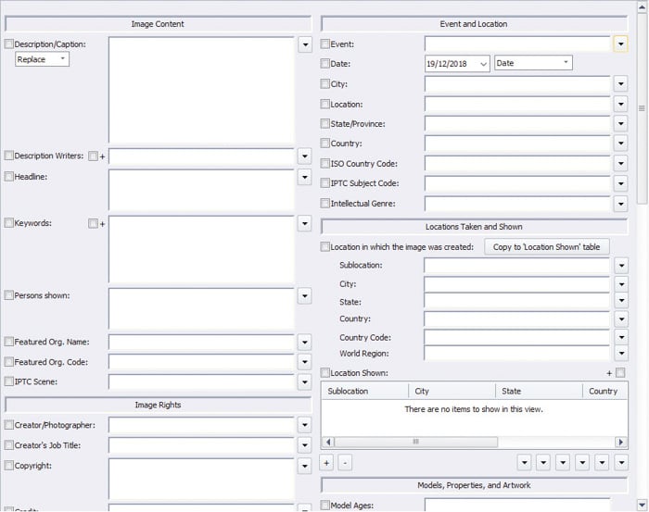Open the Description/Caption variable arrow menu
Image resolution: width=649 pixels, height=512 pixels.
(x=305, y=44)
